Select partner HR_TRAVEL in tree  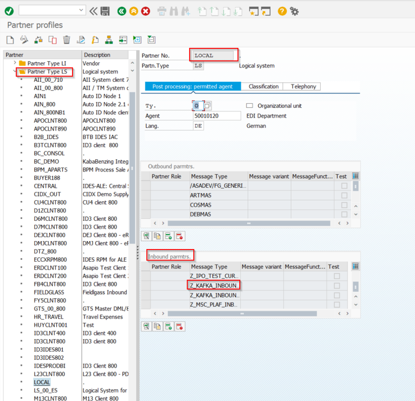(48, 317)
